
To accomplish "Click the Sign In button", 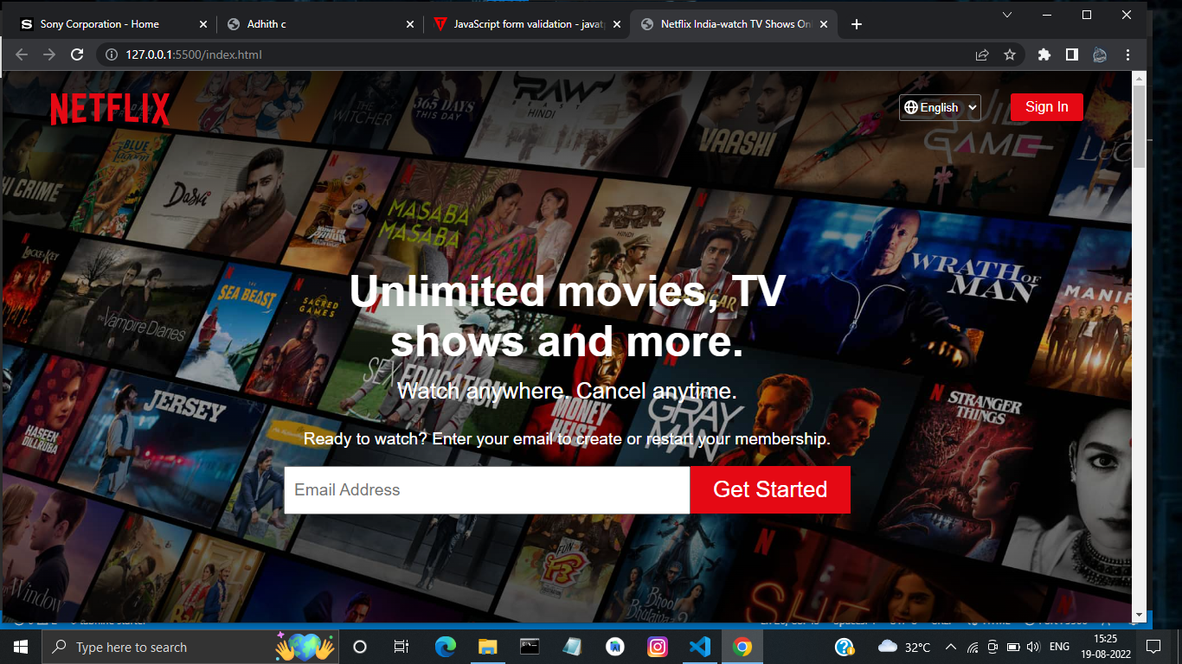I will click(1046, 107).
